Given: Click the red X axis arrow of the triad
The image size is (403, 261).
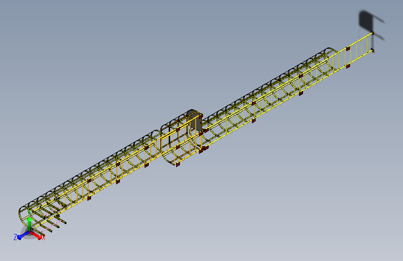Looking at the screenshot, I should click(37, 235).
